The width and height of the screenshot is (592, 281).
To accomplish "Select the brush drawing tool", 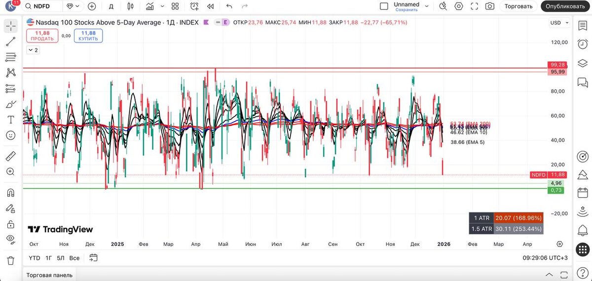I will coord(10,104).
